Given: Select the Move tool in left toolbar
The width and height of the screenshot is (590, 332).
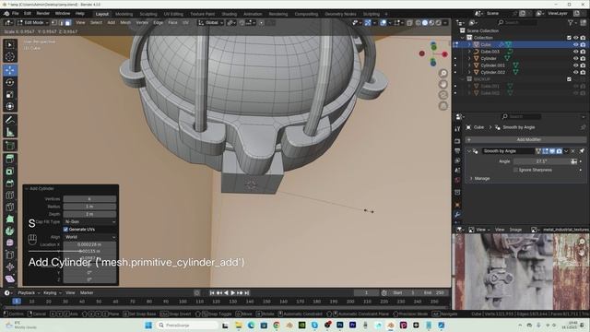Looking at the screenshot, I should click(10, 70).
